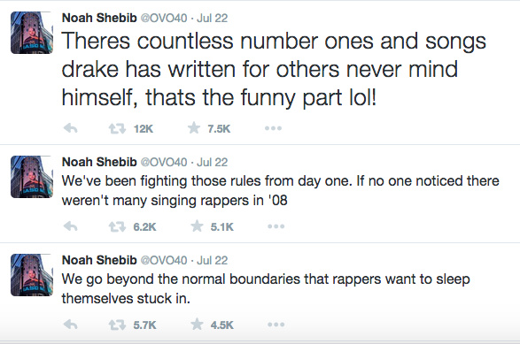Screen dimensions: 520x344
Task: Open the Jul 22 timestamp on the third tweet
Action: [x=213, y=260]
